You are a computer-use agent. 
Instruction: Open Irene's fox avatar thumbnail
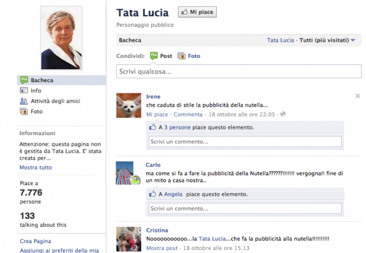click(129, 105)
